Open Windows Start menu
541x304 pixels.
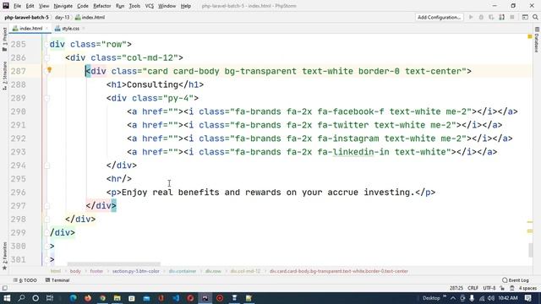7,298
